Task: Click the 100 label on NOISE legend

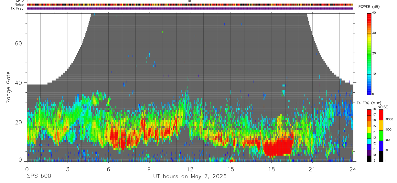Action: click(388, 140)
